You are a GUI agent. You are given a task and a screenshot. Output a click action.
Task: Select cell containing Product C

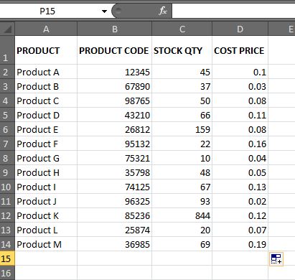coord(46,101)
